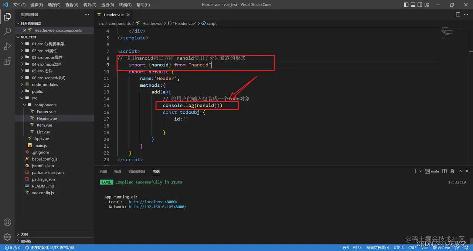Open the Search view in the activity bar
The image size is (473, 251).
(x=7, y=32)
